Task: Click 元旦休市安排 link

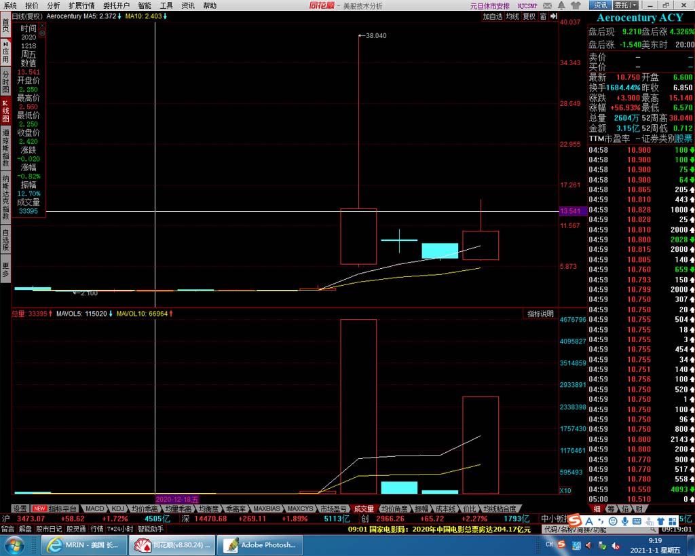Action: (x=490, y=5)
